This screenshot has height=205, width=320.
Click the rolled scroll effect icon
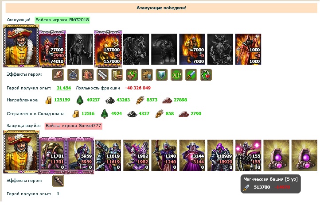[102, 75]
